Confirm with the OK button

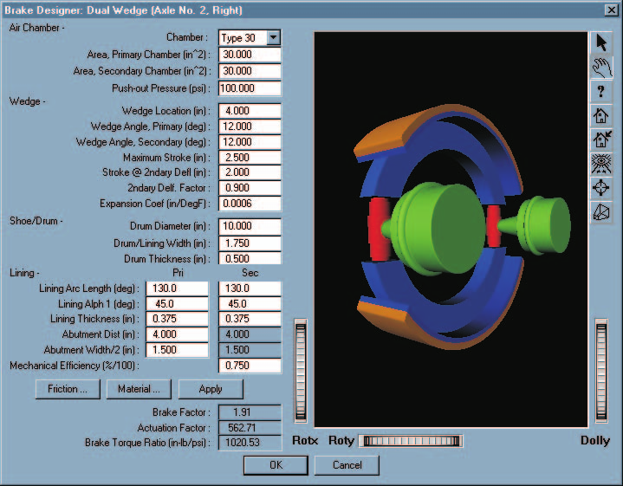click(x=276, y=465)
